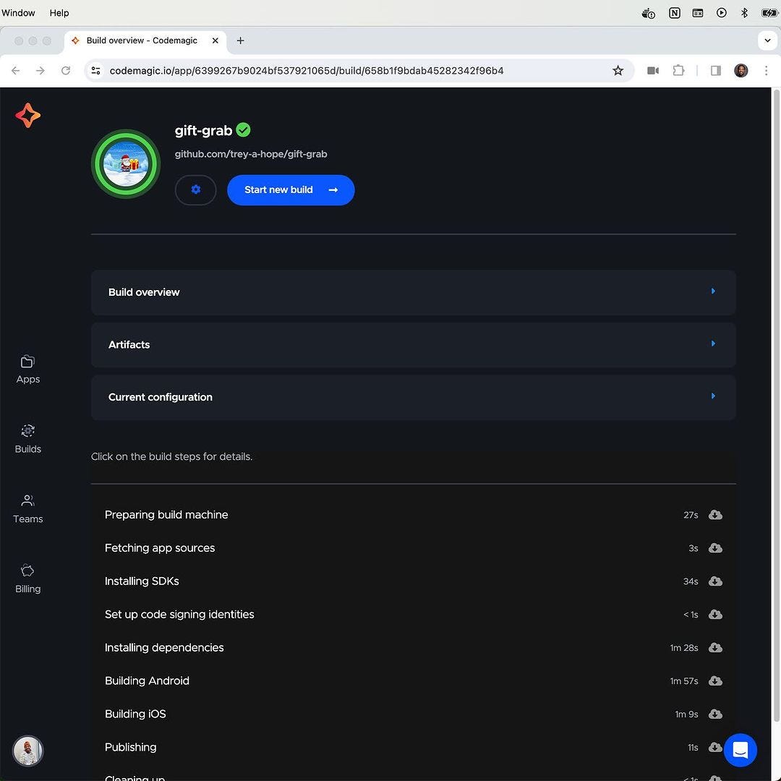The image size is (781, 781).
Task: Expand the Build overview section
Action: (x=413, y=292)
